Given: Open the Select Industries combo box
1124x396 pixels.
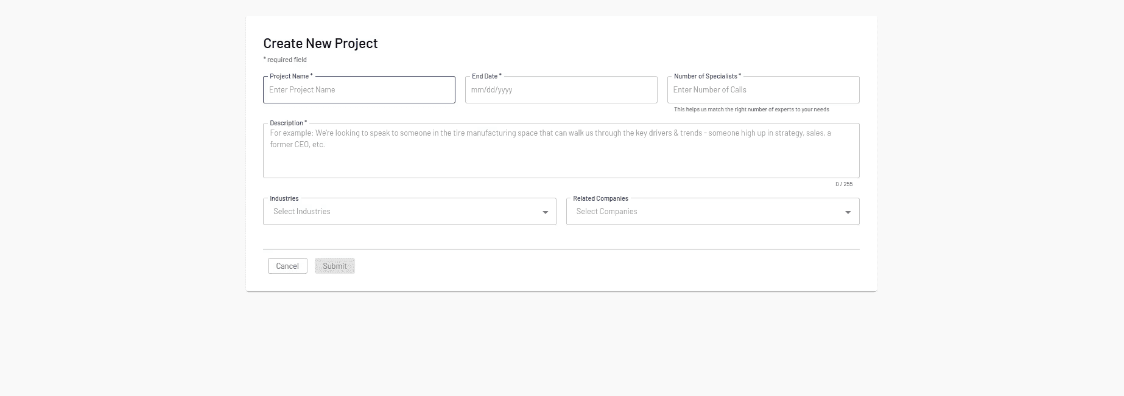Looking at the screenshot, I should (x=410, y=212).
